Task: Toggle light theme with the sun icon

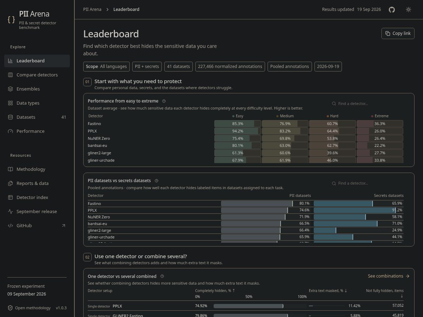Action: click(409, 10)
